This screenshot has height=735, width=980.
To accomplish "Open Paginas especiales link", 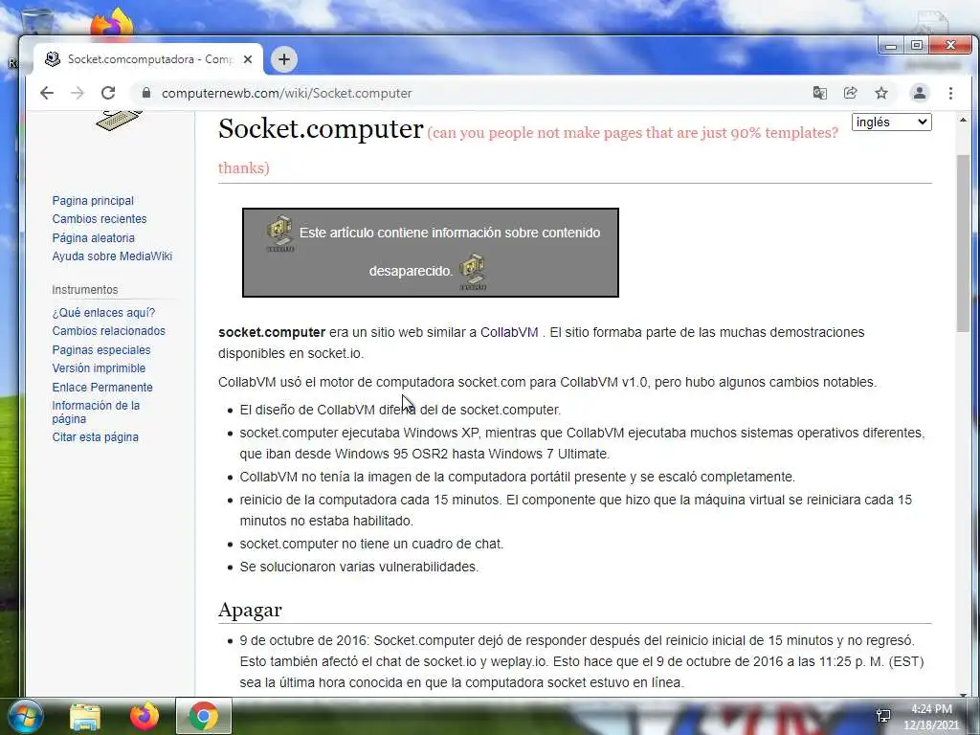I will click(x=101, y=349).
